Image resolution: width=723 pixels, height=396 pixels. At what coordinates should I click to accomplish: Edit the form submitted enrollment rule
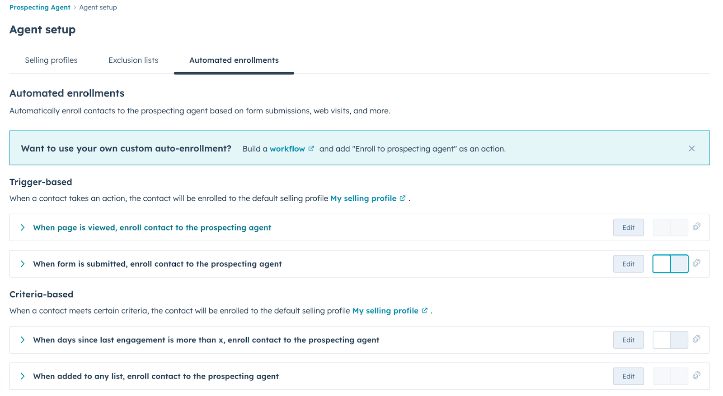pyautogui.click(x=628, y=264)
